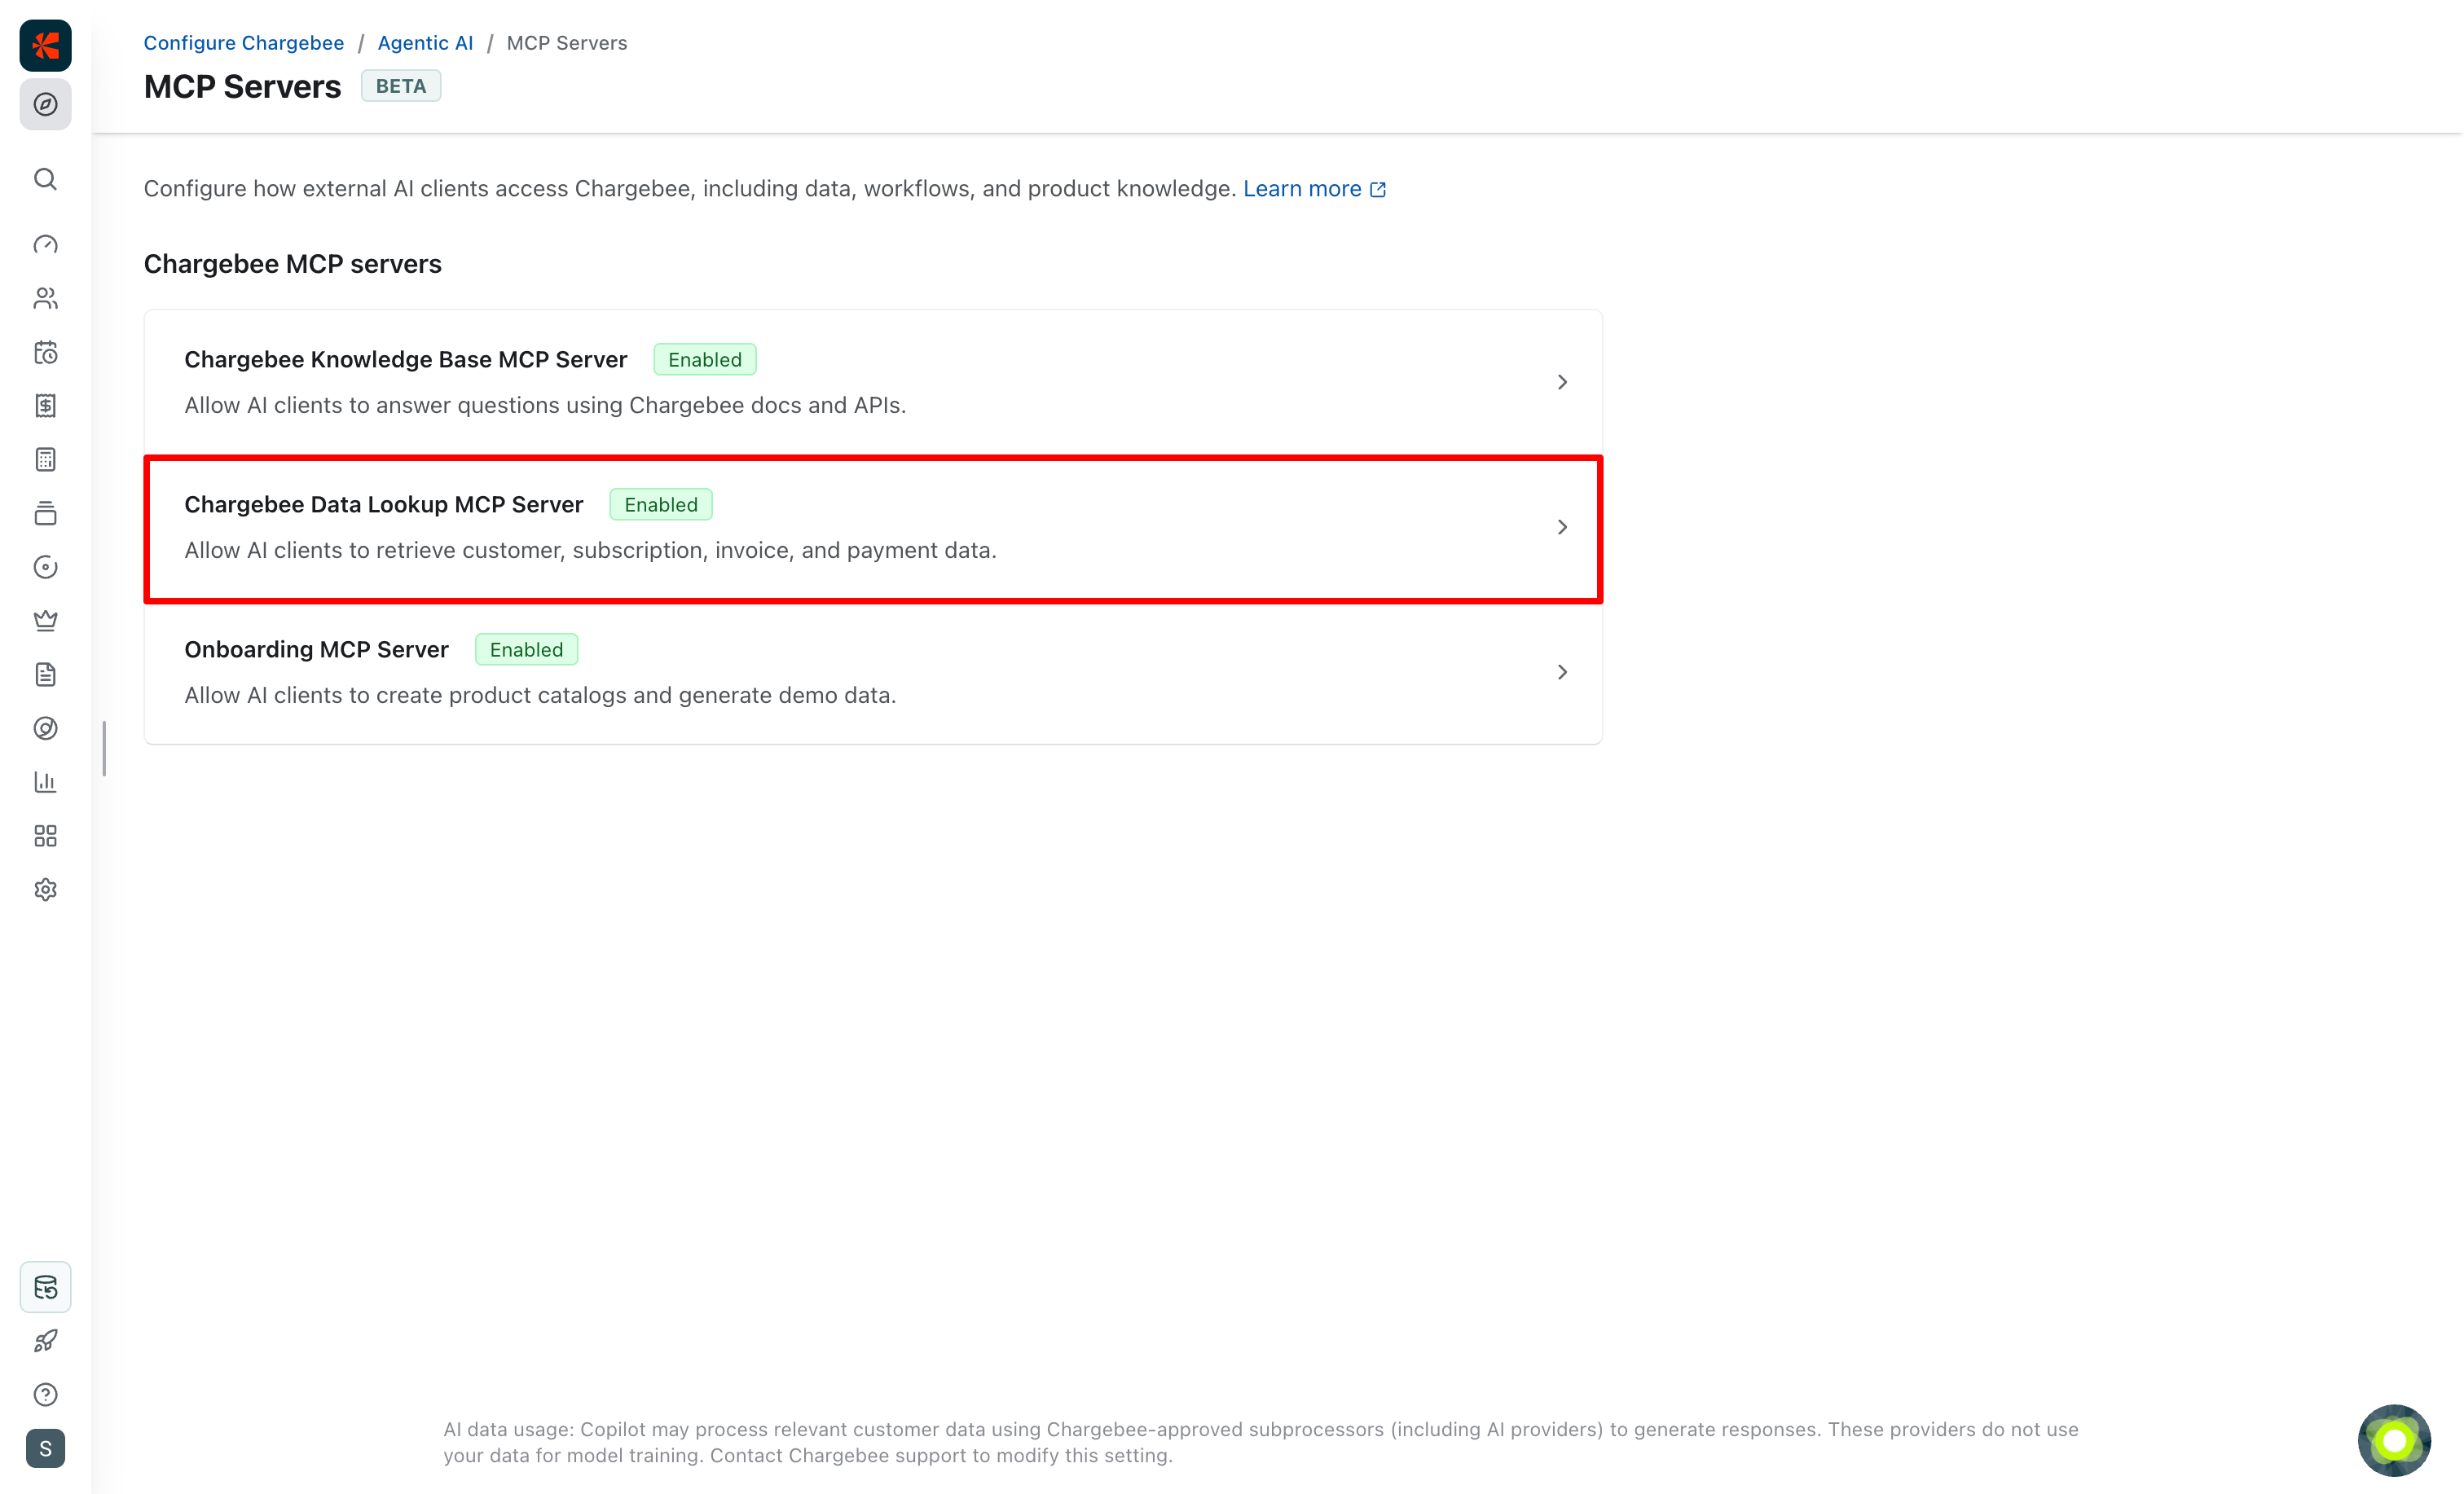Click Enabled badge on Onboarding server
This screenshot has width=2464, height=1494.
click(526, 650)
